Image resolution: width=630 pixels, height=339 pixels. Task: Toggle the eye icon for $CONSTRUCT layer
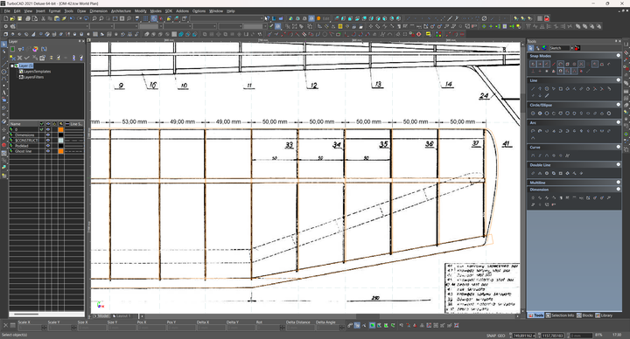pyautogui.click(x=48, y=141)
